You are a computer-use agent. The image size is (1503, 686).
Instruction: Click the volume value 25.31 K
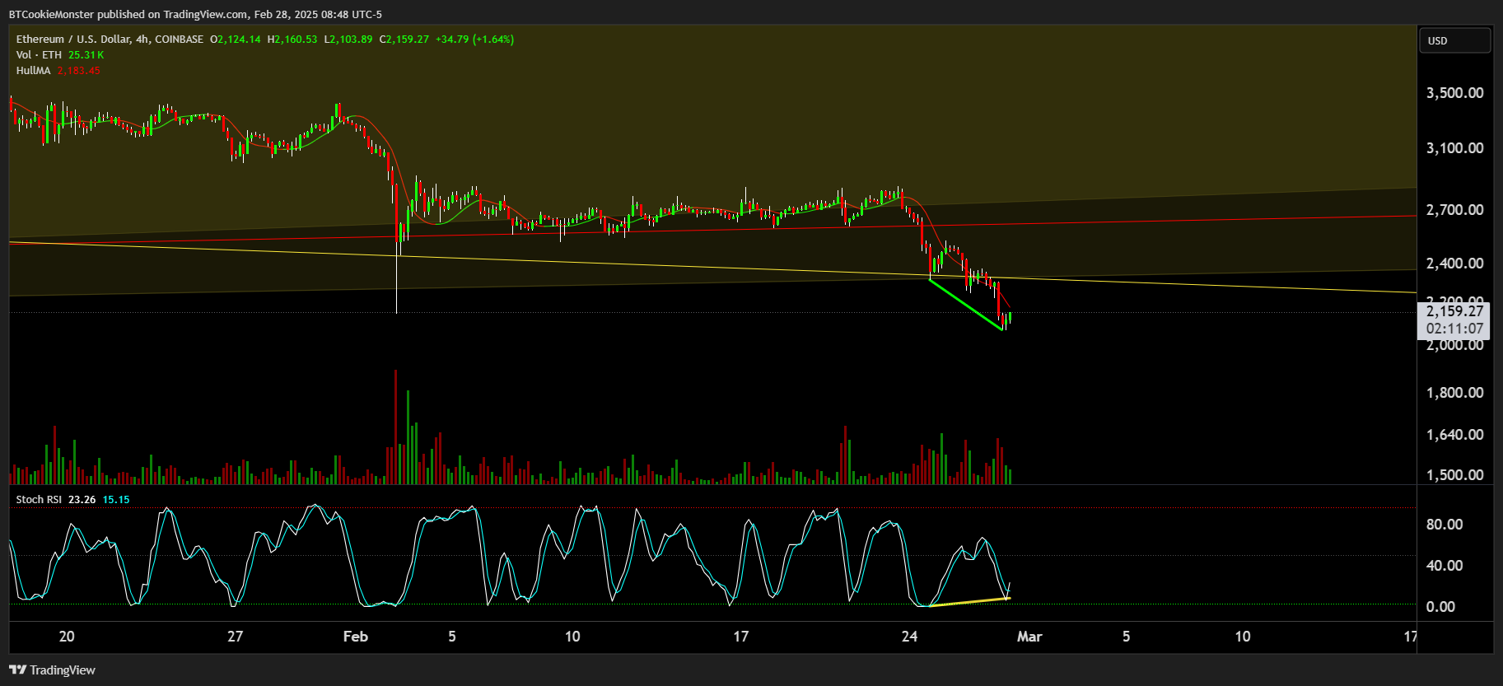(86, 55)
